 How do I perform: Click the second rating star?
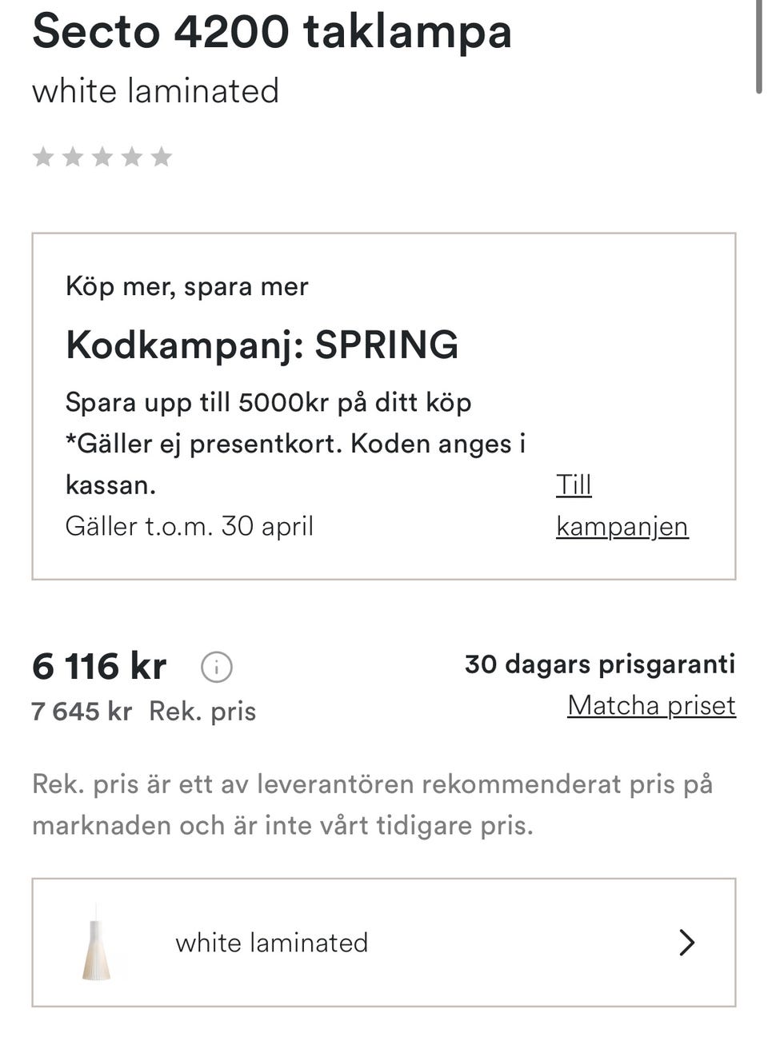tap(73, 157)
